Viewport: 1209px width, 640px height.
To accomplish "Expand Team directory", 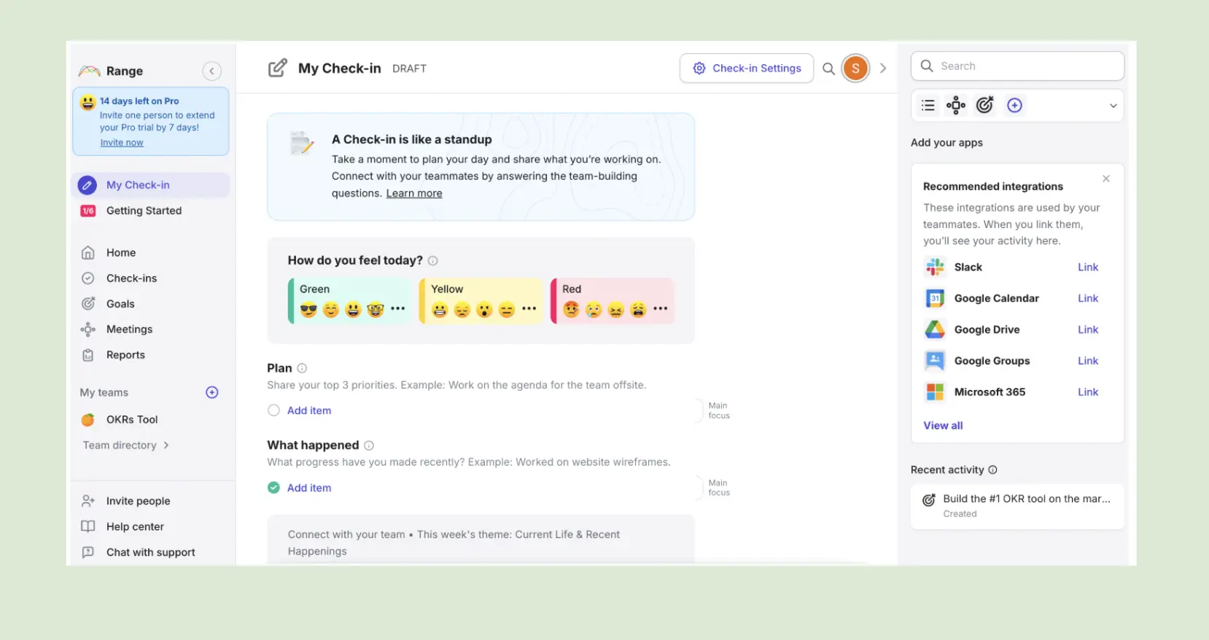I will point(125,445).
